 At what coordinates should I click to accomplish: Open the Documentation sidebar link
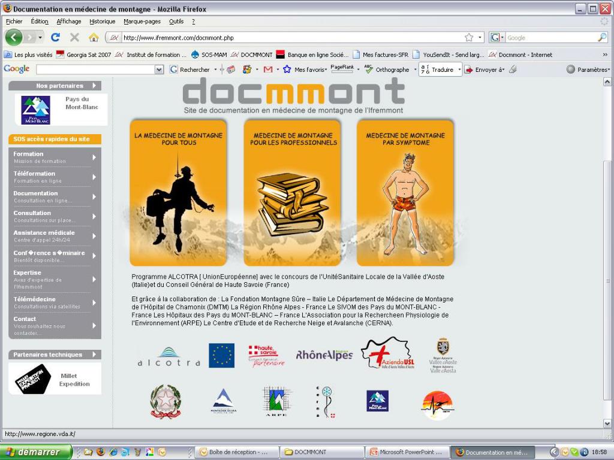coord(55,196)
